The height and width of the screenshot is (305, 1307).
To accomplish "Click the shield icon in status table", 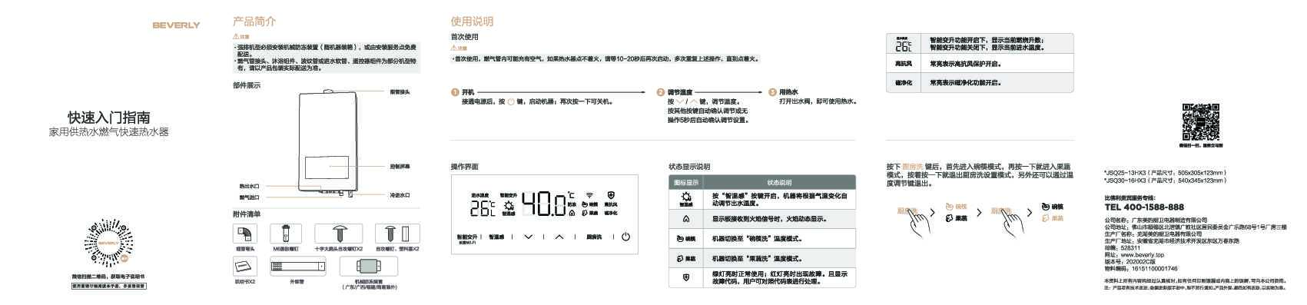I will (x=685, y=277).
